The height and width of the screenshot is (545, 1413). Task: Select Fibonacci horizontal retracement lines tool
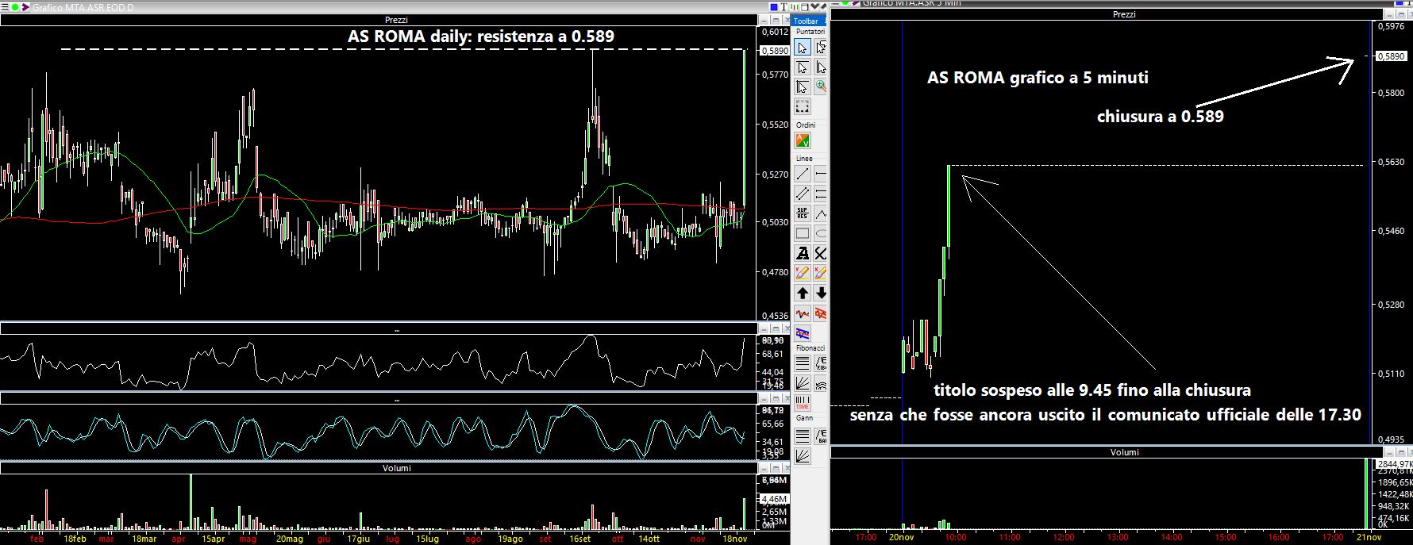coord(803,363)
